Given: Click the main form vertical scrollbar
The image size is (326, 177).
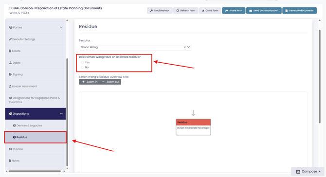Looking at the screenshot, I should click(320, 76).
